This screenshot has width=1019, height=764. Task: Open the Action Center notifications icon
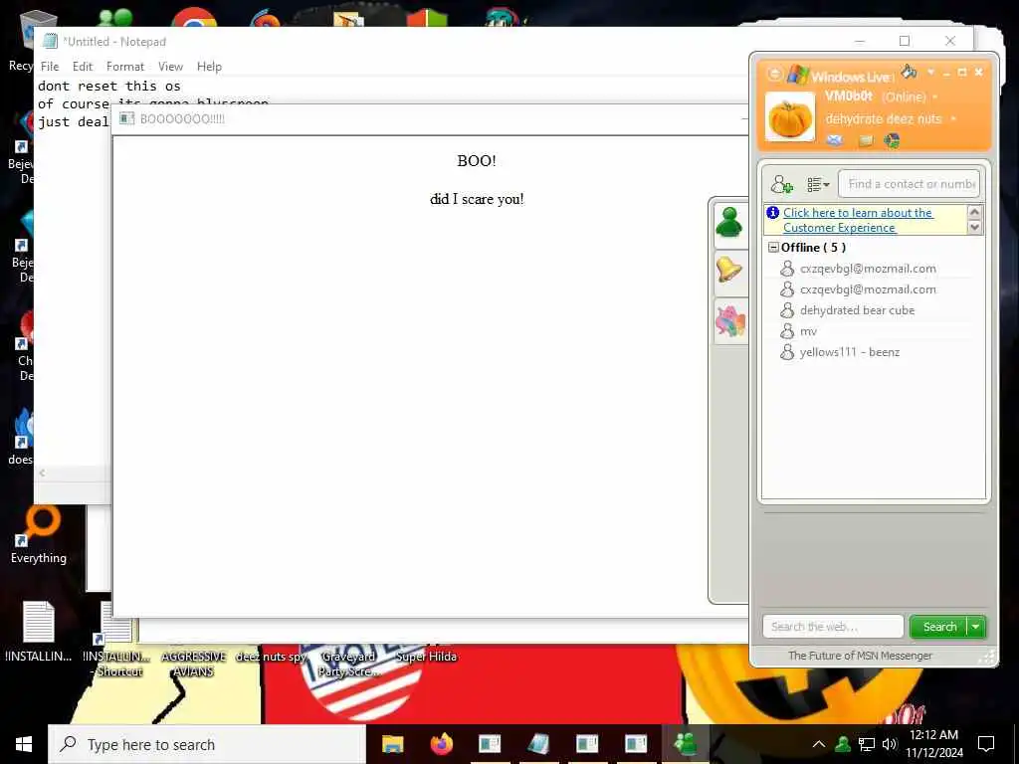986,744
